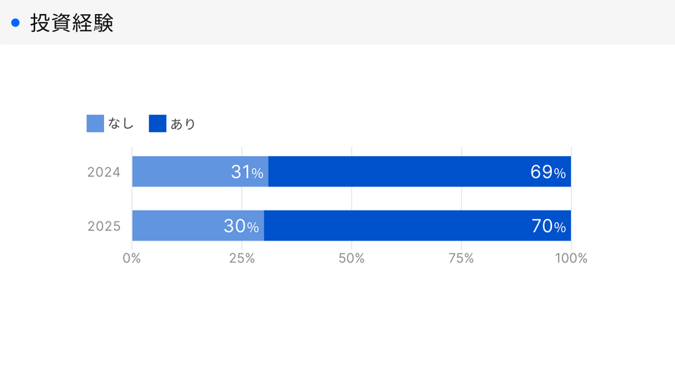Viewport: 675px width, 380px height.
Task: Select the 2024 category axis label
Action: click(104, 172)
